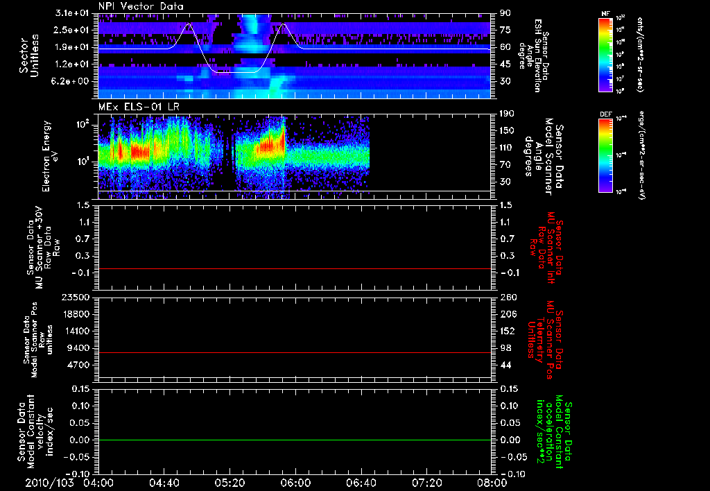Click the 'Electron Energy eV' axis label
This screenshot has height=491, width=710.
pyautogui.click(x=51, y=156)
